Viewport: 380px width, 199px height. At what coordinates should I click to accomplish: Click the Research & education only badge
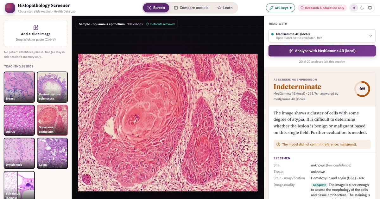pyautogui.click(x=322, y=8)
